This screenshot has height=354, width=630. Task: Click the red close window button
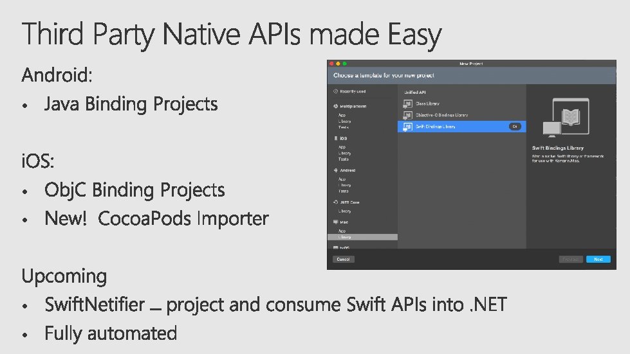pyautogui.click(x=332, y=64)
